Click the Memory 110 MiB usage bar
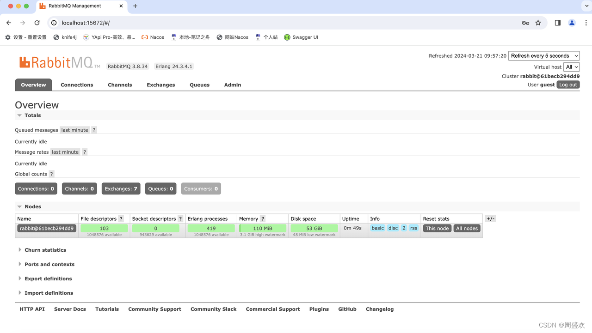Viewport: 592px width, 333px height. [263, 229]
